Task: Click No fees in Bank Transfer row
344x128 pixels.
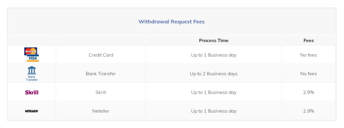Action: 308,74
